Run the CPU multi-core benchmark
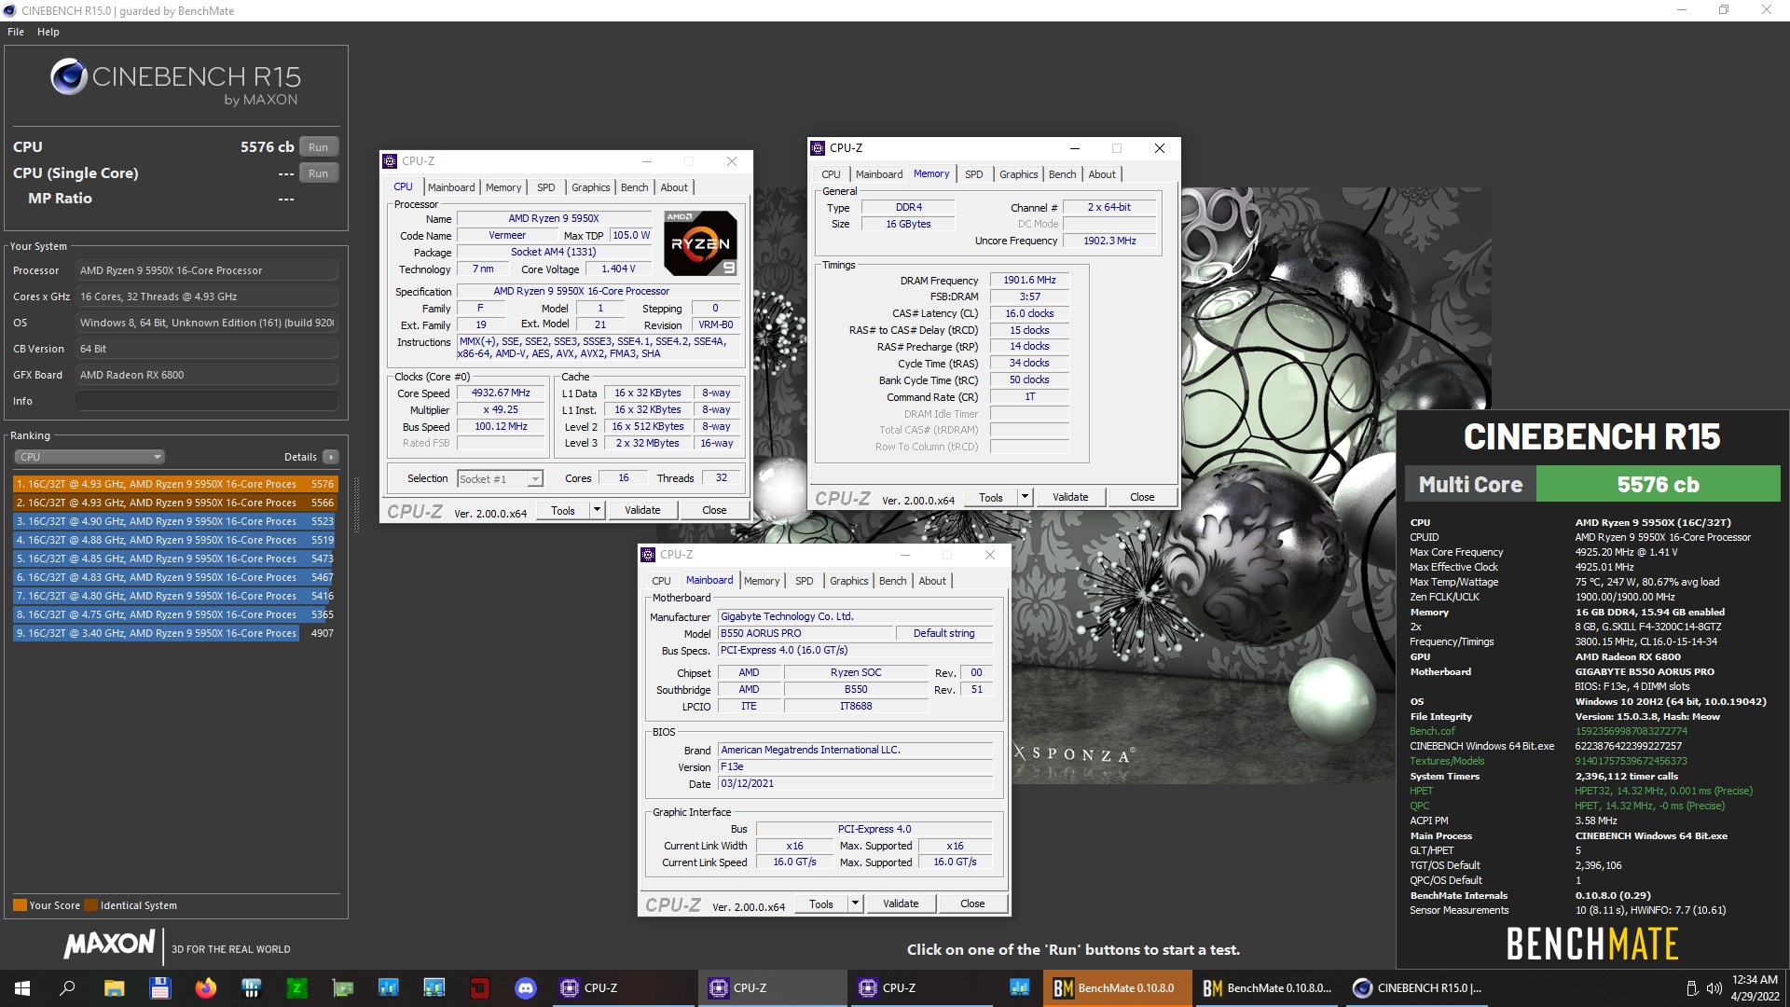Image resolution: width=1790 pixels, height=1007 pixels. pyautogui.click(x=318, y=147)
